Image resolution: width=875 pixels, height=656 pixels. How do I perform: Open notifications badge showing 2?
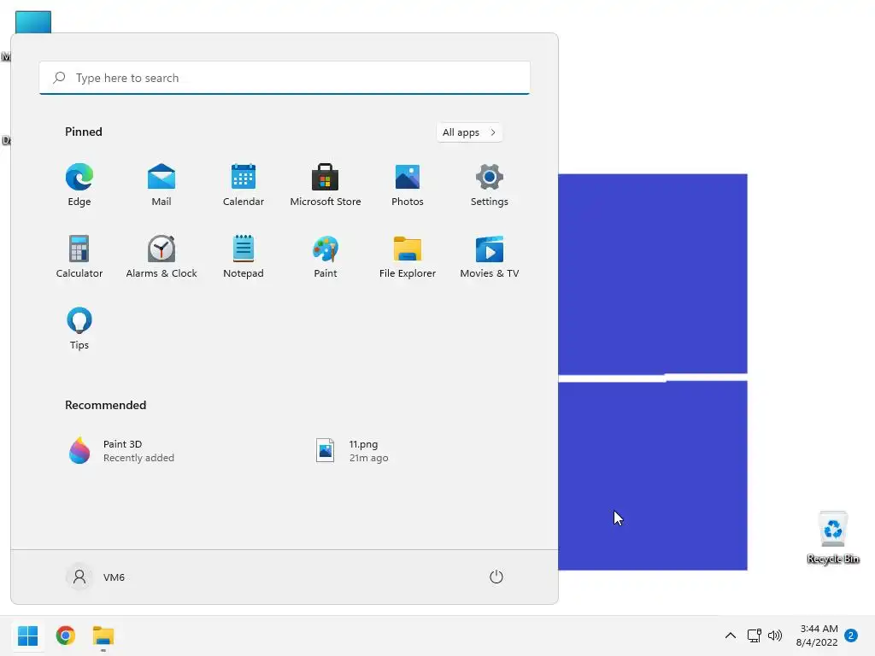point(851,635)
